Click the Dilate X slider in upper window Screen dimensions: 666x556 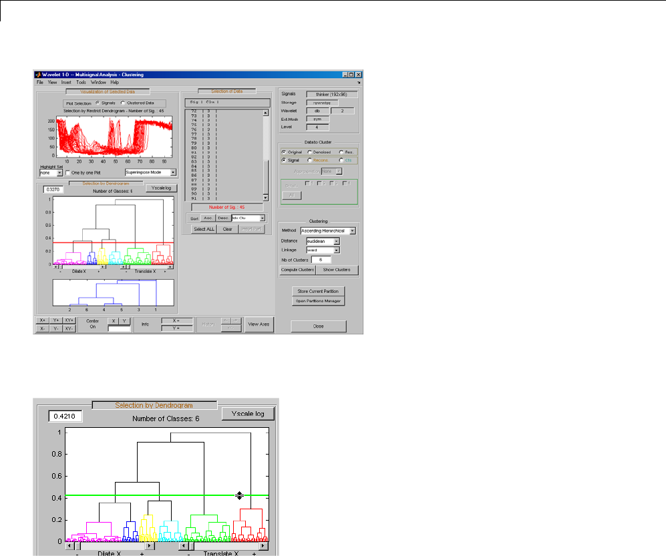click(79, 267)
